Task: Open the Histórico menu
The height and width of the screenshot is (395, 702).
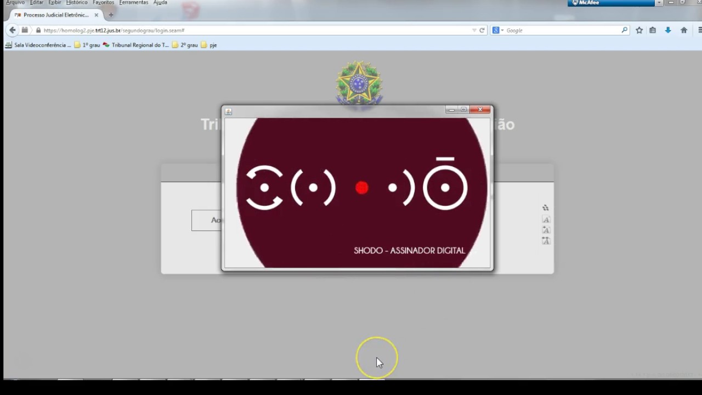Action: [77, 3]
